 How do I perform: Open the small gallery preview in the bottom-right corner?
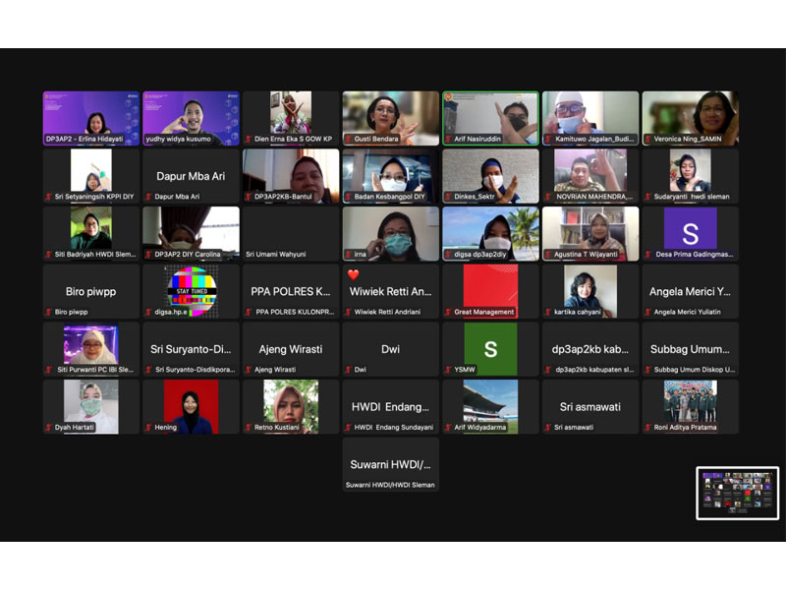737,492
